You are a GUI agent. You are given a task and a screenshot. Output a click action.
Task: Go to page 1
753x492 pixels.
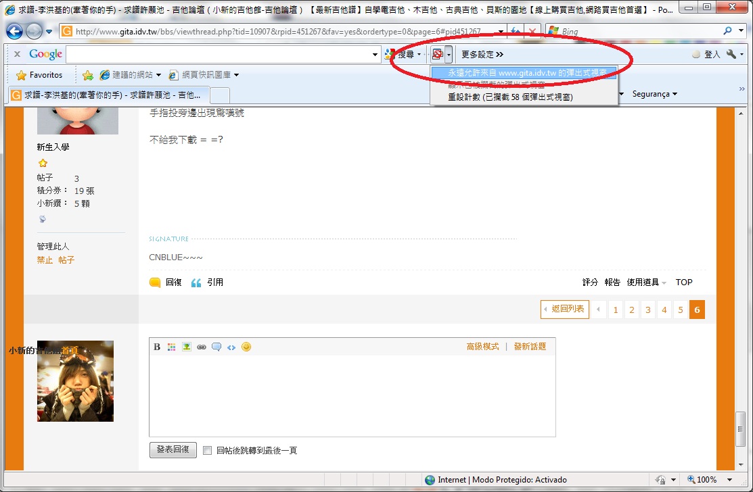coord(615,310)
